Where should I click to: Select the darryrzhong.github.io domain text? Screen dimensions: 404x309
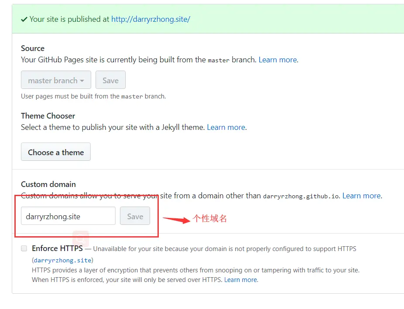click(x=301, y=196)
